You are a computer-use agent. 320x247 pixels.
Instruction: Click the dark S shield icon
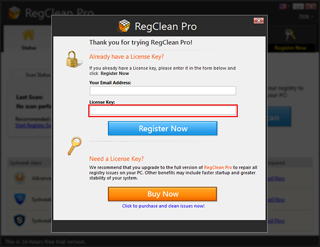pos(20,220)
